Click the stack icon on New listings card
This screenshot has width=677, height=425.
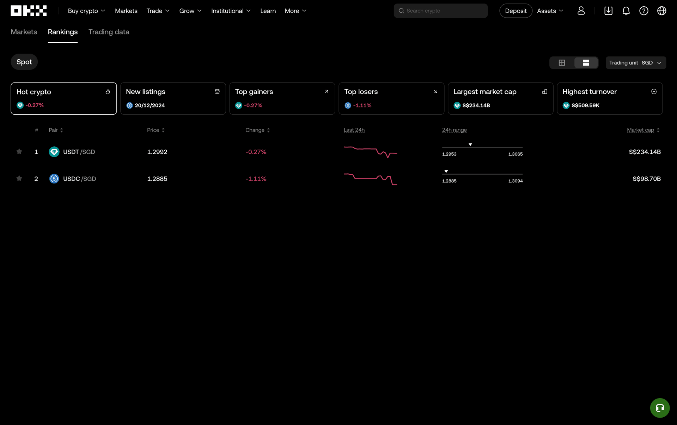click(217, 92)
